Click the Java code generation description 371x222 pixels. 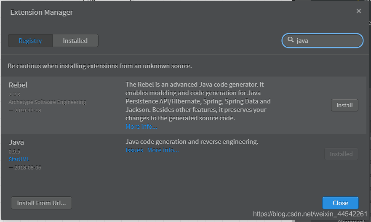point(192,141)
